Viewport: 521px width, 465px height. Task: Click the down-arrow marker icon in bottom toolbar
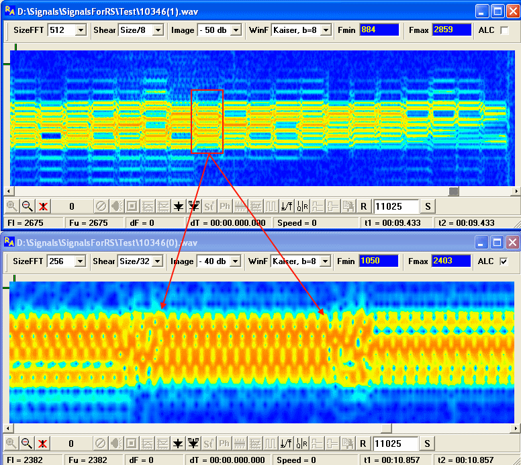coord(178,443)
